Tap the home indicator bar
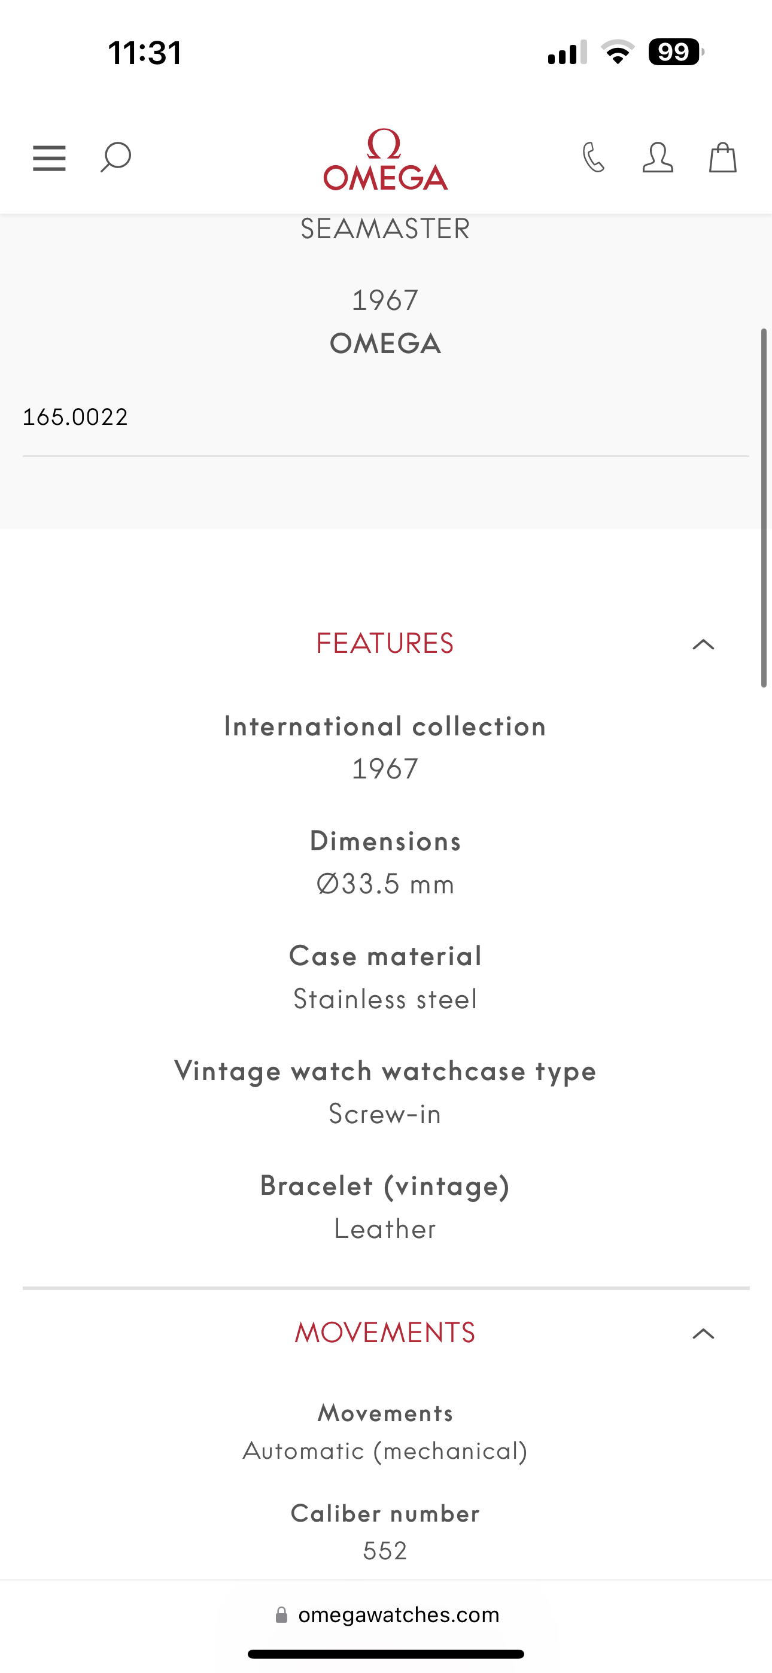772x1673 pixels. tap(385, 1653)
